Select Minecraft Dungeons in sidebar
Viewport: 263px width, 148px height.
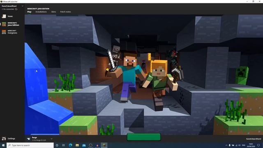[10, 32]
